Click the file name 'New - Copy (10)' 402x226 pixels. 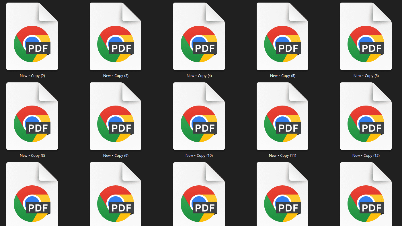coord(199,156)
